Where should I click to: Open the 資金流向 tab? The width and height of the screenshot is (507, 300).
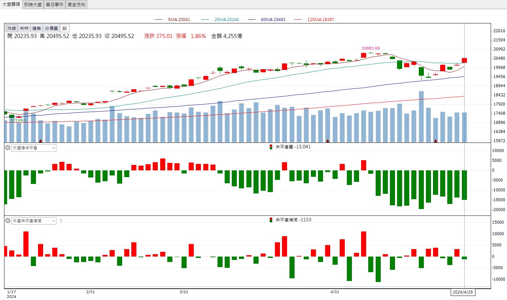click(76, 4)
